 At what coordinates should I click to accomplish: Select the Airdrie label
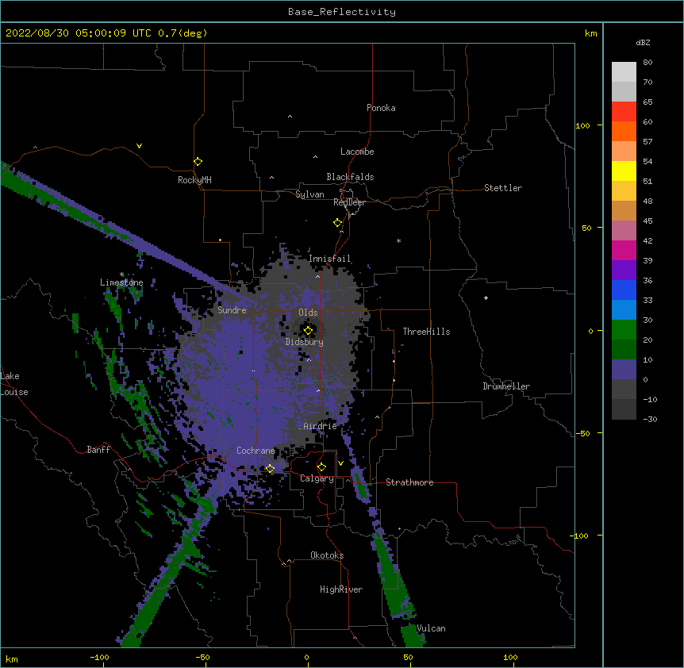(x=320, y=426)
